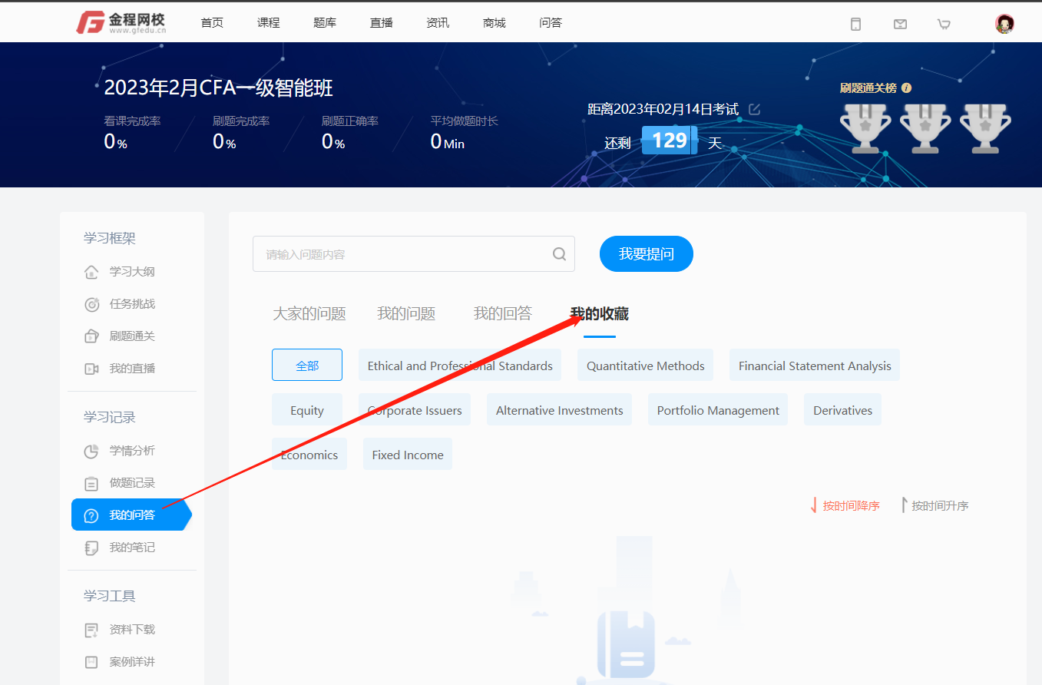Screen dimensions: 1042x685
Task: Open the mail envelope icon
Action: pos(900,24)
